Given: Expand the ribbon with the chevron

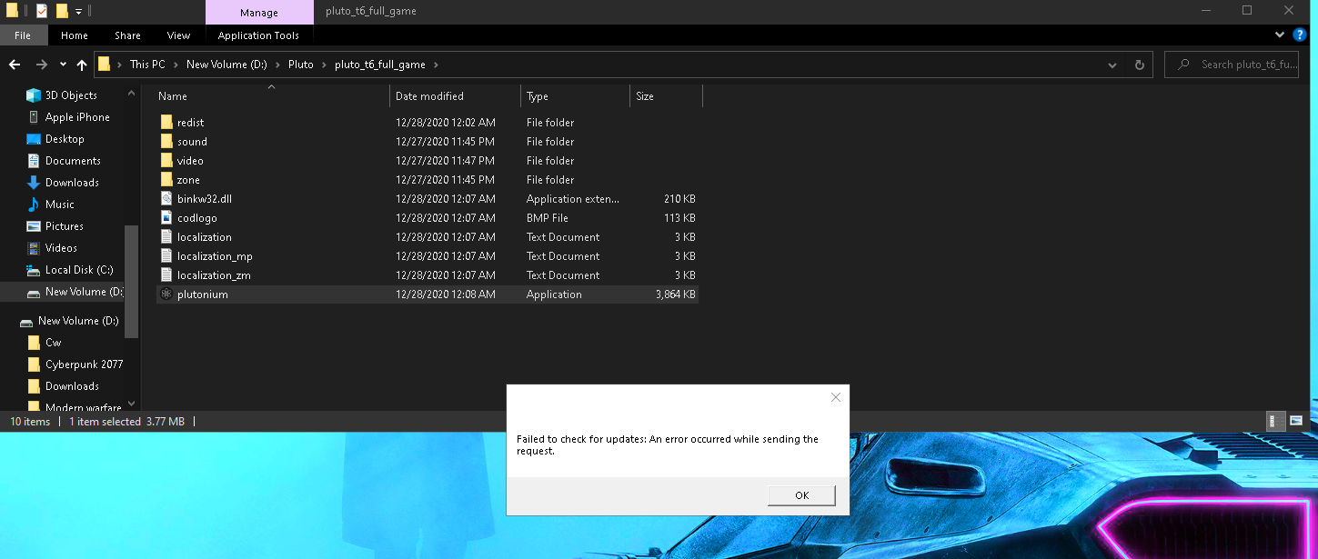Looking at the screenshot, I should pos(1280,35).
